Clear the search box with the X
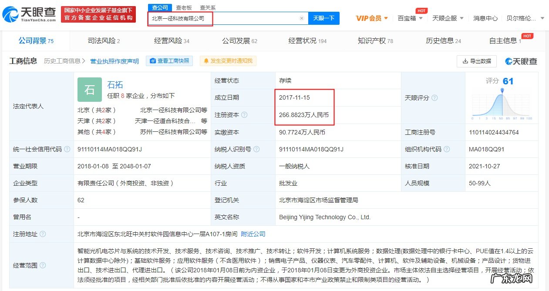The width and height of the screenshot is (549, 291). tap(302, 18)
